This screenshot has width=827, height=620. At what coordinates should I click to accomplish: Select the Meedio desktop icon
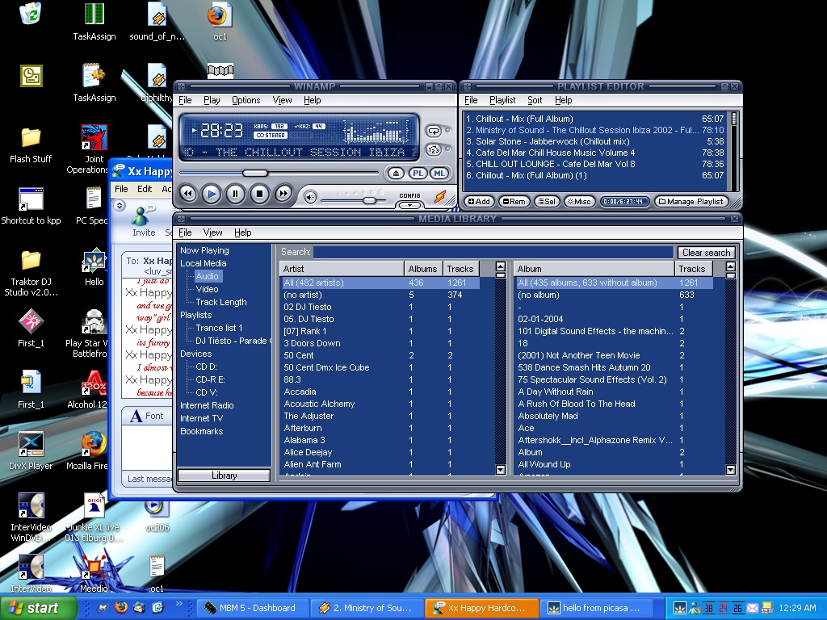94,574
